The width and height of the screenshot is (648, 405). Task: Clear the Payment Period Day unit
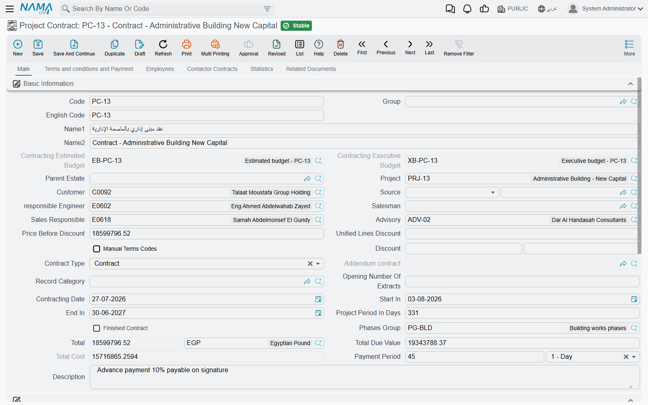(626, 357)
